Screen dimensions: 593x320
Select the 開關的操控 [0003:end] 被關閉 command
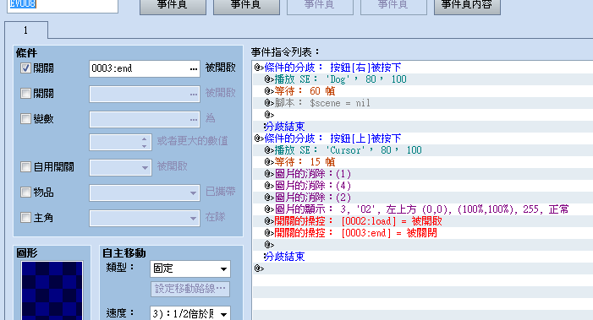pyautogui.click(x=423, y=233)
